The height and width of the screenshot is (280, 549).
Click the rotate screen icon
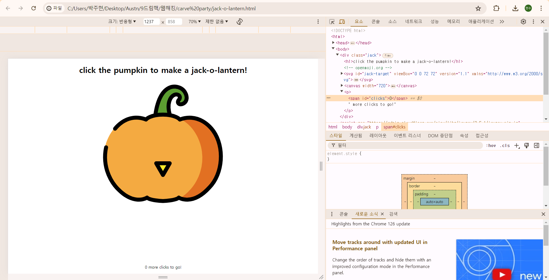[x=240, y=22]
